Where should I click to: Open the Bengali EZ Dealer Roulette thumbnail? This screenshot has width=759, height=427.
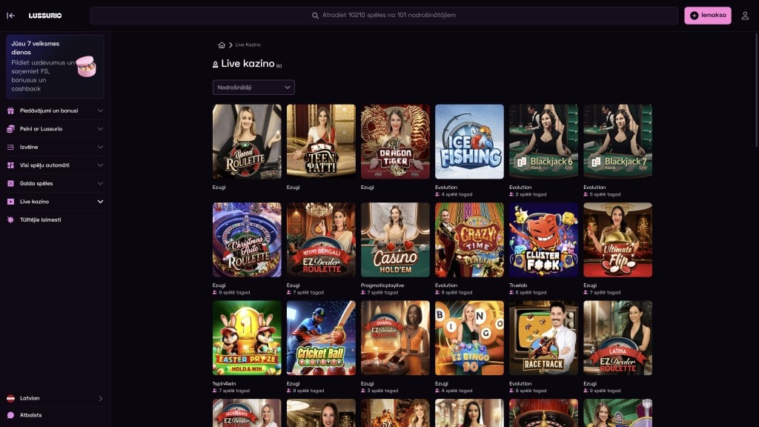321,240
